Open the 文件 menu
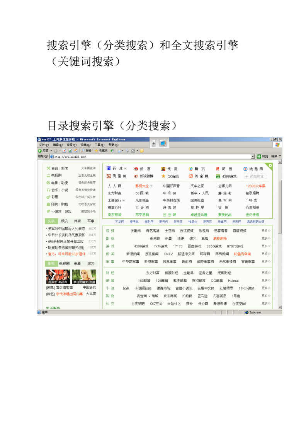Image resolution: width=306 pixels, height=433 pixels. [x=44, y=145]
